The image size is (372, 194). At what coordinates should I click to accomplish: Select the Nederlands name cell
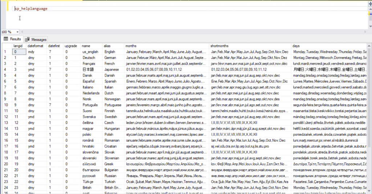click(x=91, y=93)
